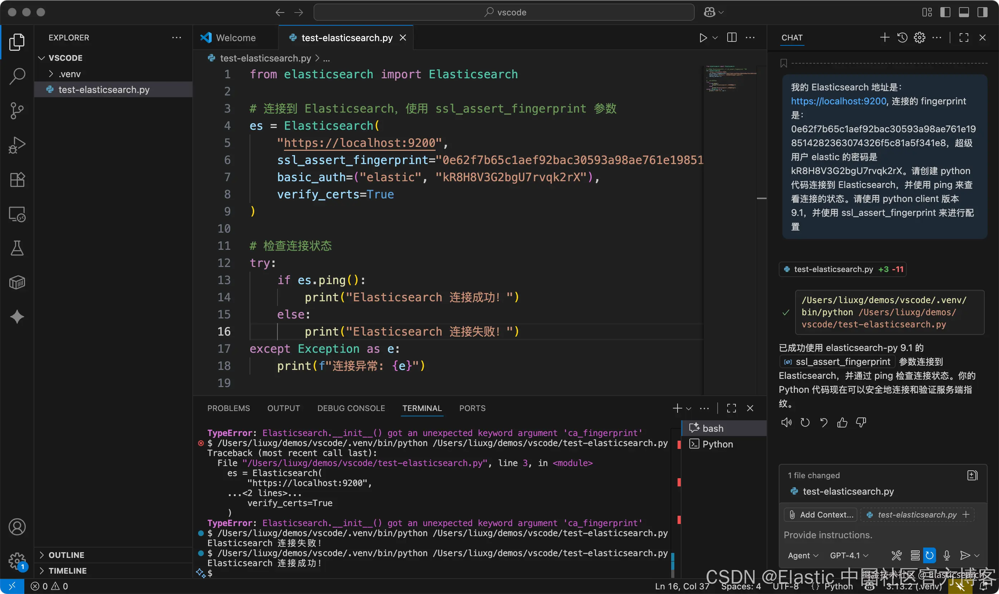Open the https://localhost:9200 link in chat
Image resolution: width=999 pixels, height=594 pixels.
point(838,101)
